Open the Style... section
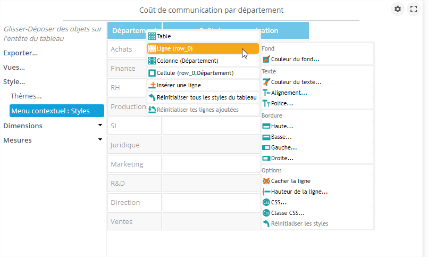 tap(14, 82)
